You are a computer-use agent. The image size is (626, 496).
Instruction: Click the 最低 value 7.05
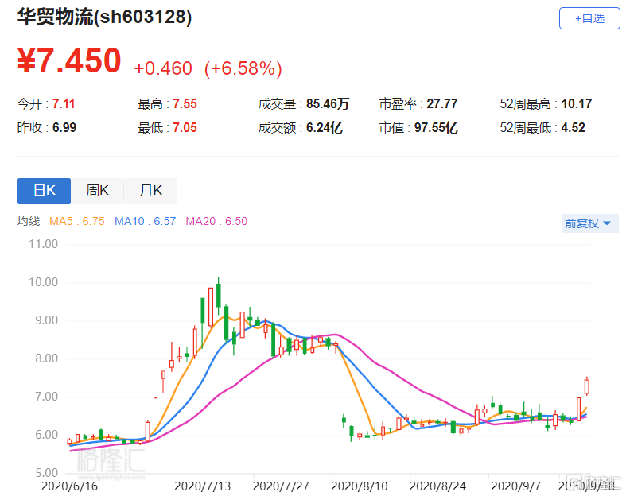coord(185,128)
